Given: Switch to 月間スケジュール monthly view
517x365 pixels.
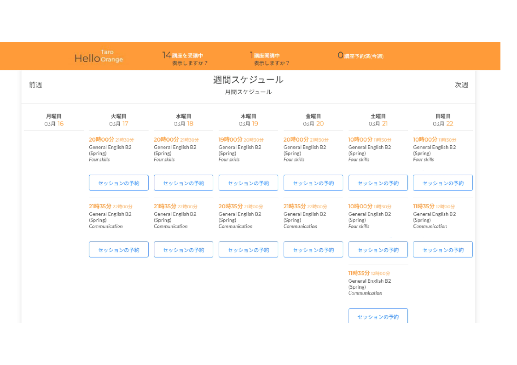Looking at the screenshot, I should pos(248,92).
